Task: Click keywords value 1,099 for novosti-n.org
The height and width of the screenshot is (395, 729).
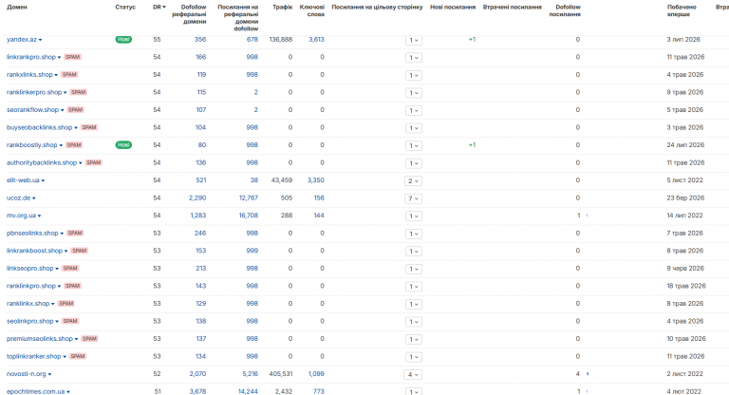Action: tap(316, 374)
